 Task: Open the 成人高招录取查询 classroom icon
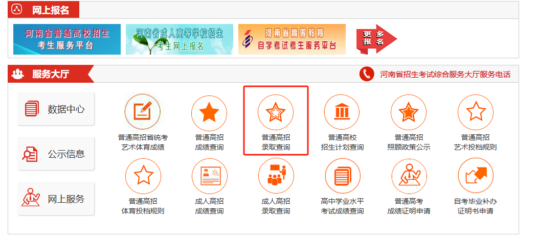(276, 176)
